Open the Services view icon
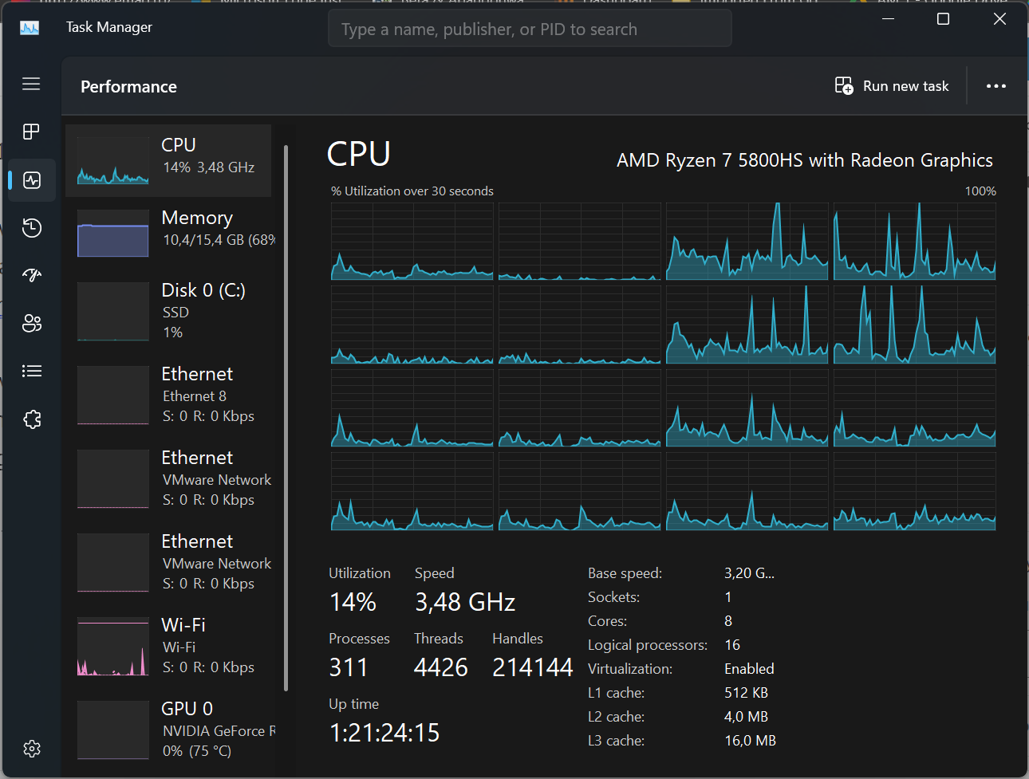 coord(31,419)
